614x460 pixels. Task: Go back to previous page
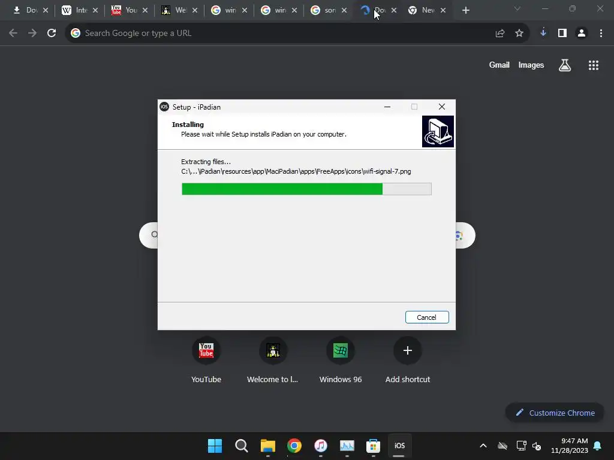13,34
